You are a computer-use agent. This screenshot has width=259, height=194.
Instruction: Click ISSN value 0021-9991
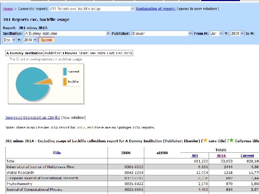(134, 190)
